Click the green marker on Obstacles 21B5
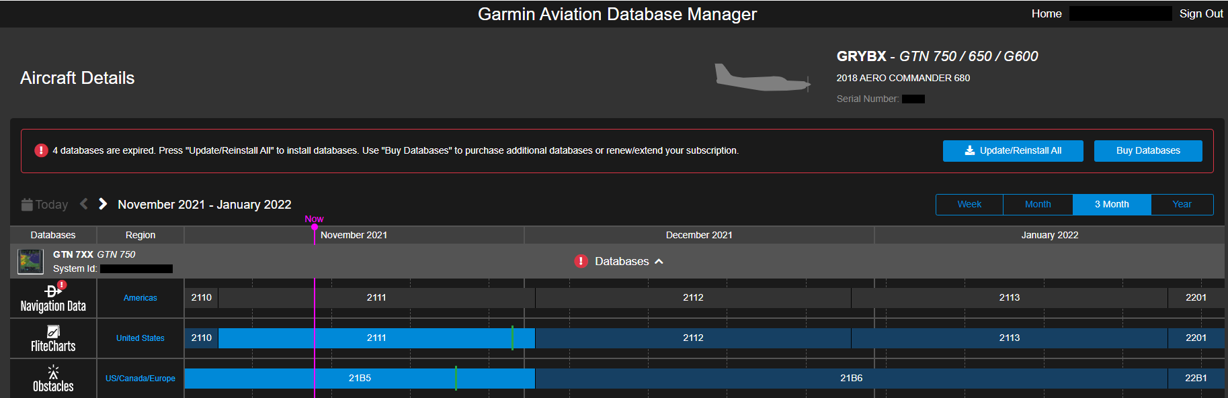 [x=456, y=378]
